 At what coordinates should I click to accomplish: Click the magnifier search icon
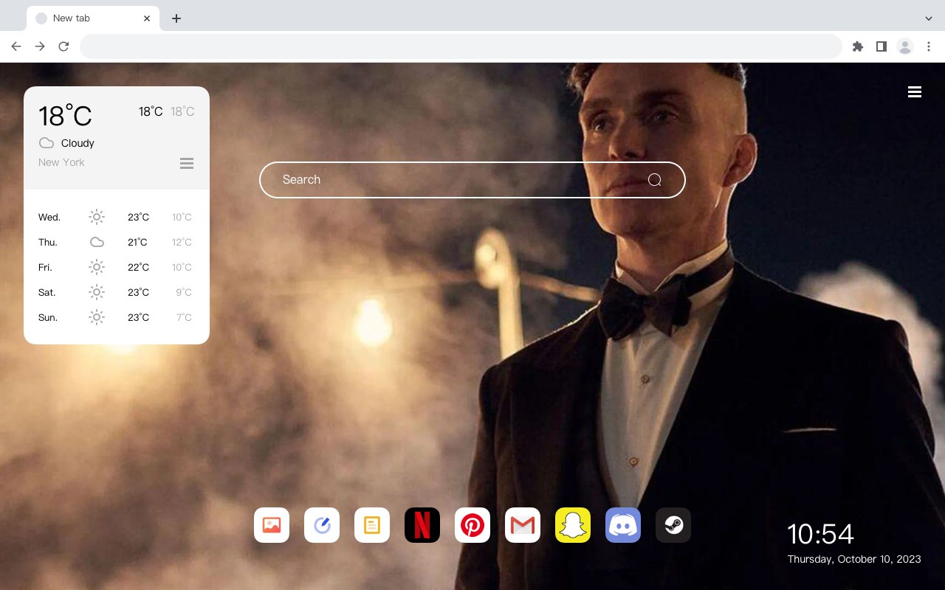(654, 180)
